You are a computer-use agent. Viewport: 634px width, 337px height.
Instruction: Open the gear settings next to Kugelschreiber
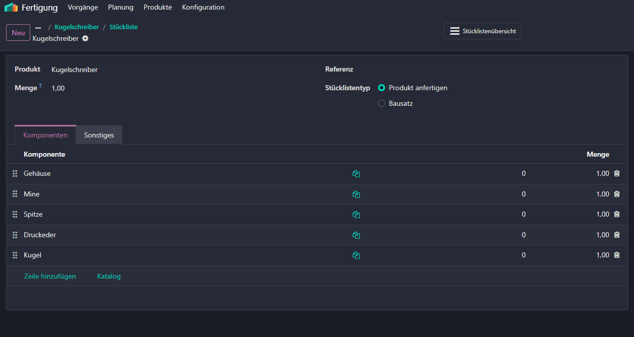tap(85, 38)
